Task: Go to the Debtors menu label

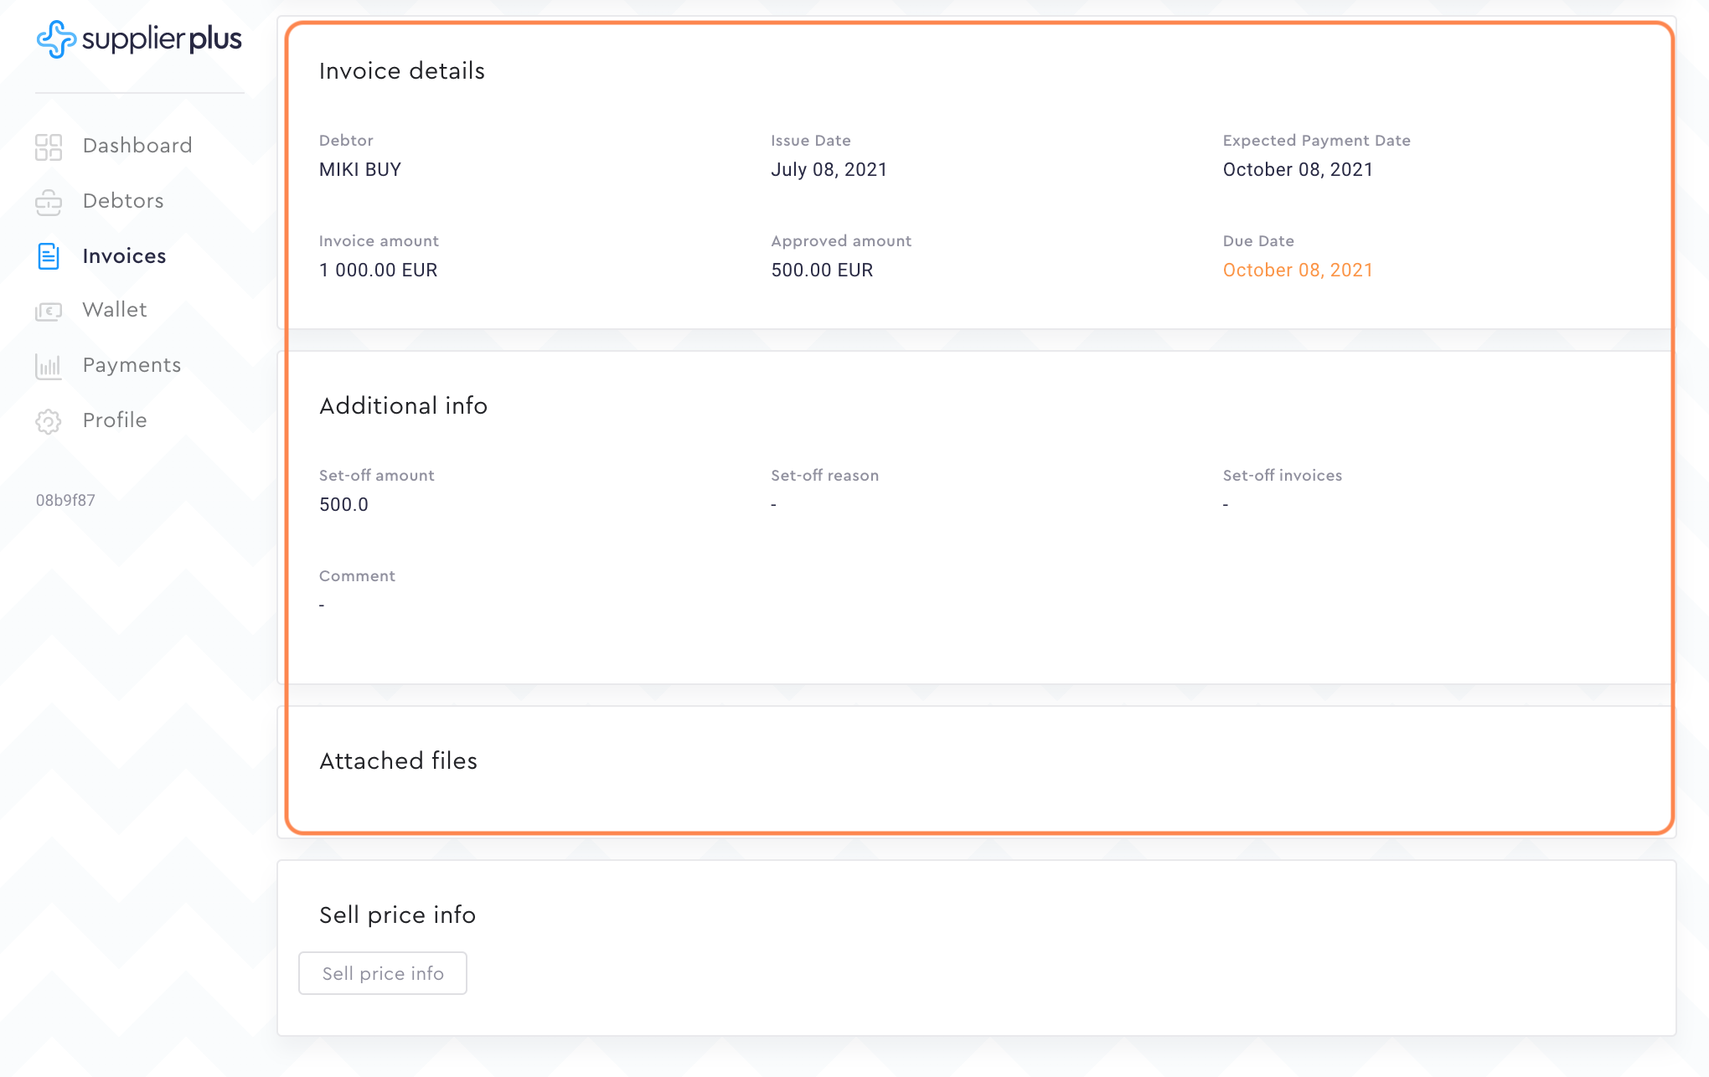Action: pos(123,201)
